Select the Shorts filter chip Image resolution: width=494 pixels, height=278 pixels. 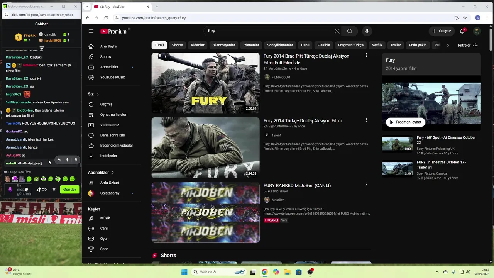click(177, 45)
